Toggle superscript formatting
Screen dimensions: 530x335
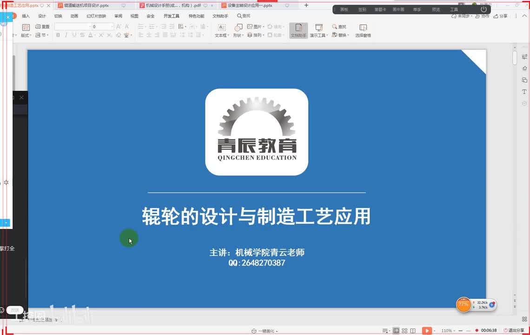point(101,35)
